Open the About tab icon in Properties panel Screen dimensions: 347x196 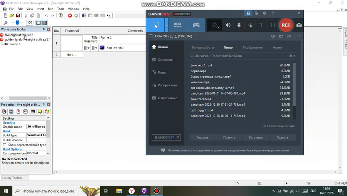tap(40, 112)
